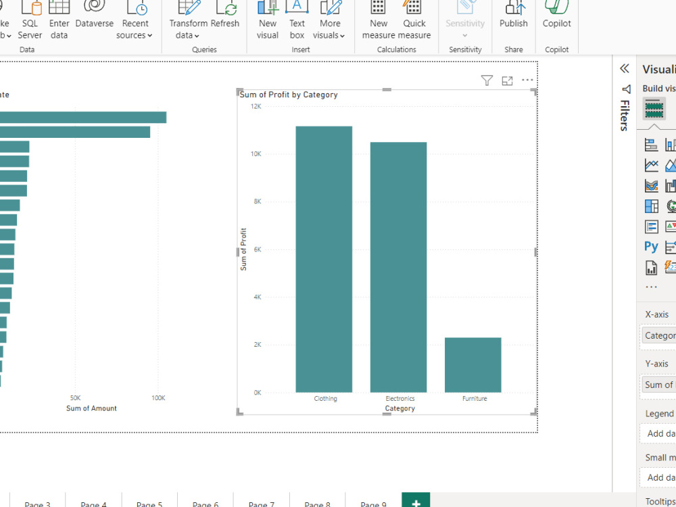
Task: Choose Ribbon chart visual
Action: click(652, 185)
